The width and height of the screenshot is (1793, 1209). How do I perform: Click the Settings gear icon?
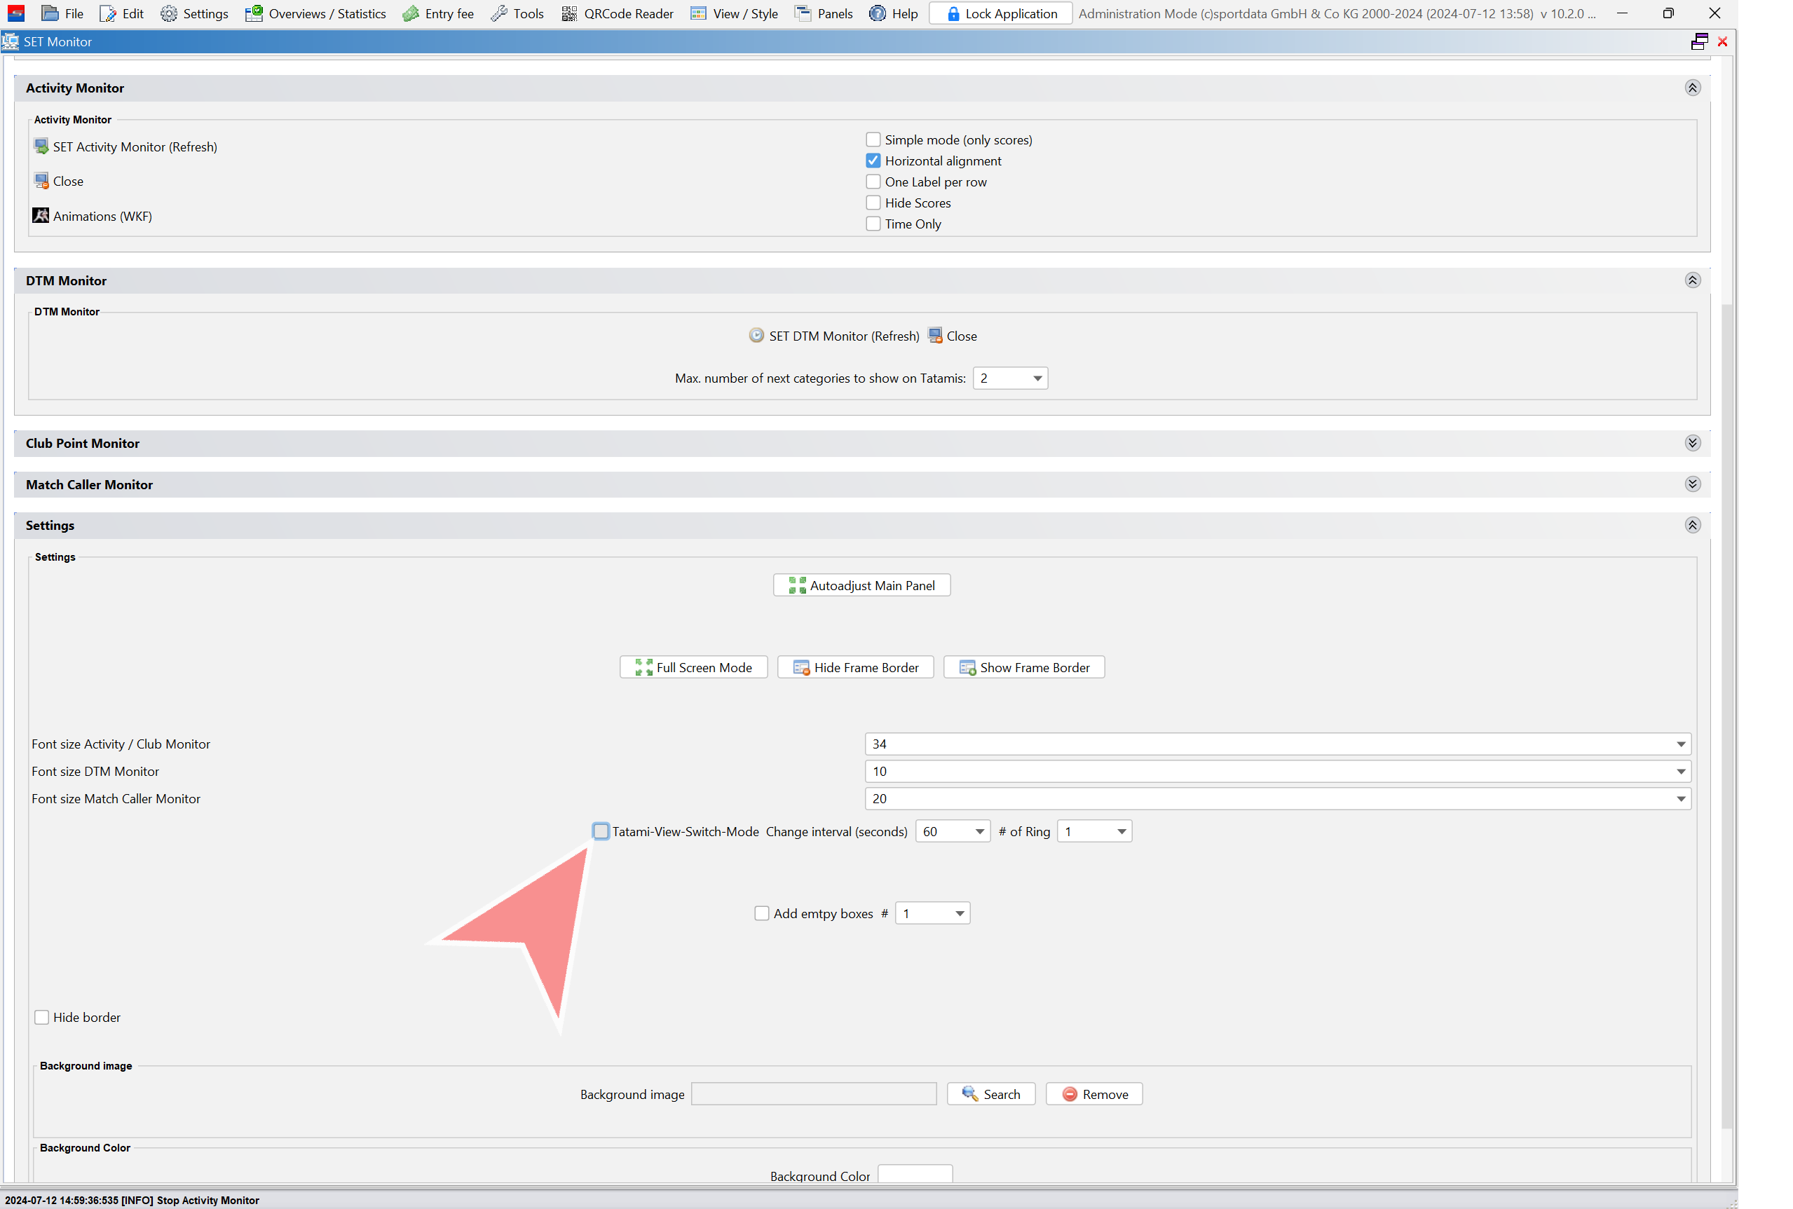pyautogui.click(x=169, y=13)
